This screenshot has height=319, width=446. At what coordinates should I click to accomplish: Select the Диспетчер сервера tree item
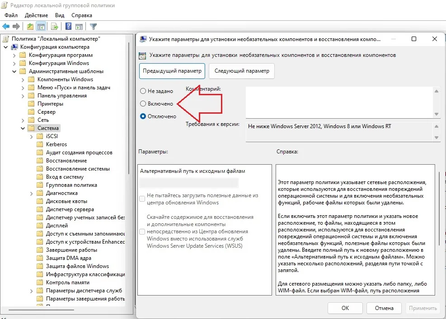(70, 209)
